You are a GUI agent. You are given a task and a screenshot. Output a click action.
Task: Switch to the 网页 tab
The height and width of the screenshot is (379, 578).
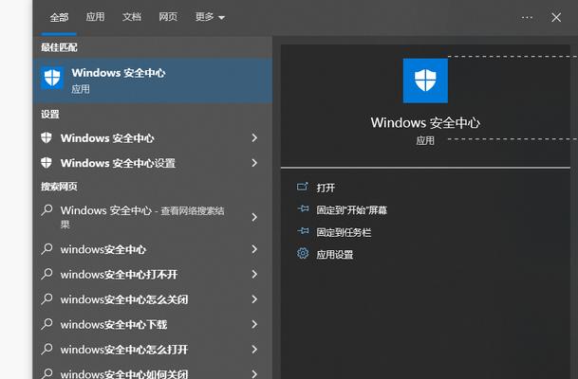168,17
